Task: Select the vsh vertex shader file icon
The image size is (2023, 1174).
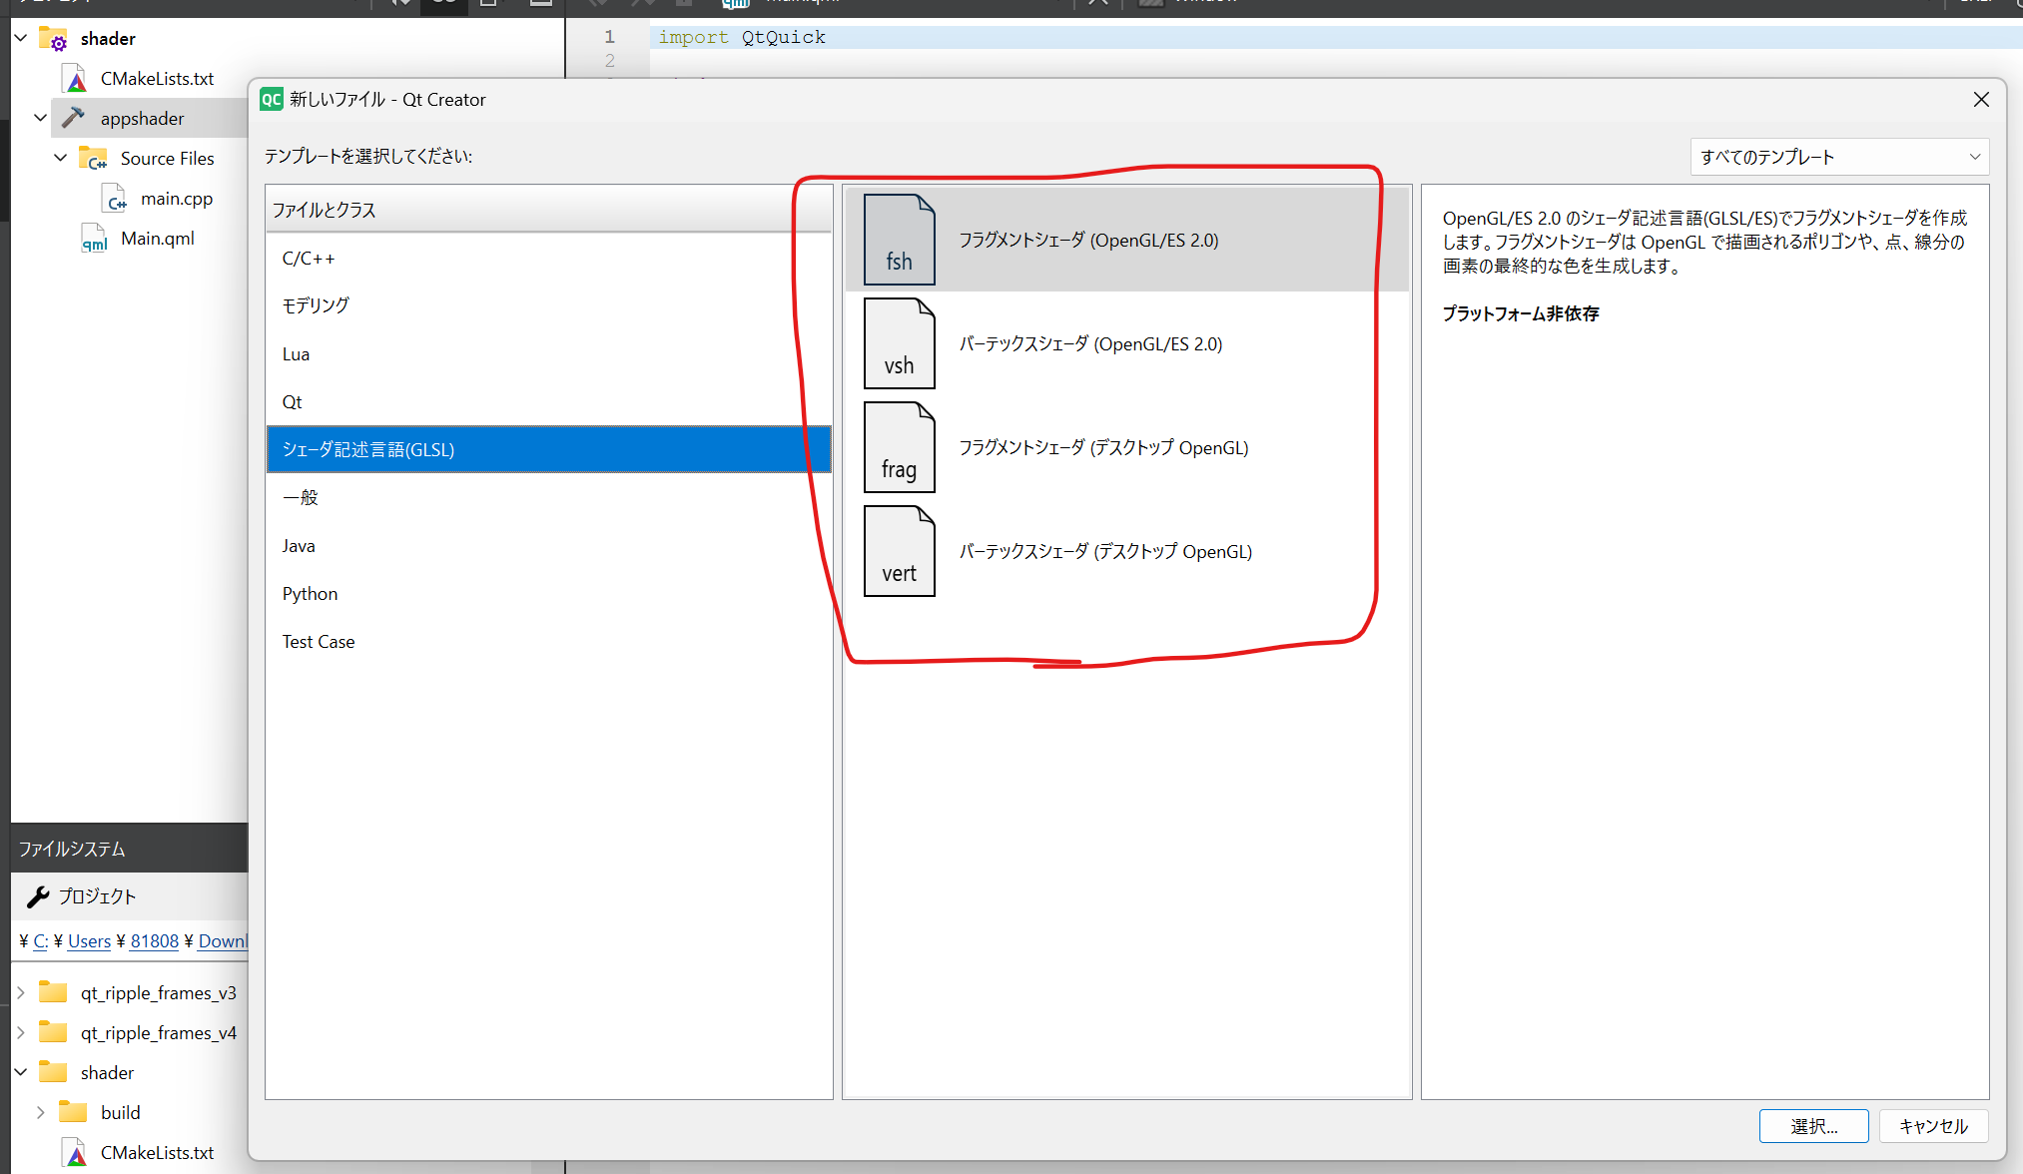Action: [x=899, y=343]
